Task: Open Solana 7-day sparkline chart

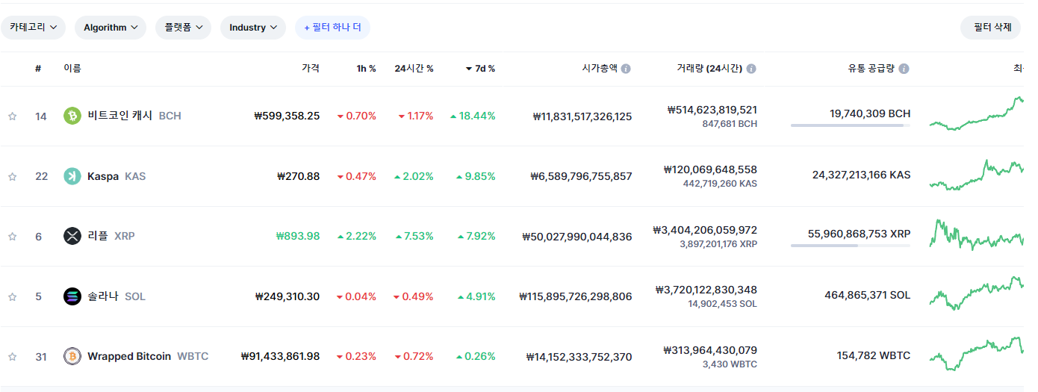Action: (978, 293)
